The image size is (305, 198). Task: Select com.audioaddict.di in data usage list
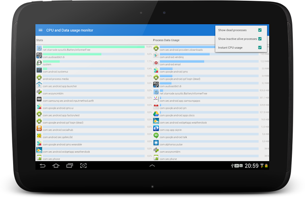(211, 85)
